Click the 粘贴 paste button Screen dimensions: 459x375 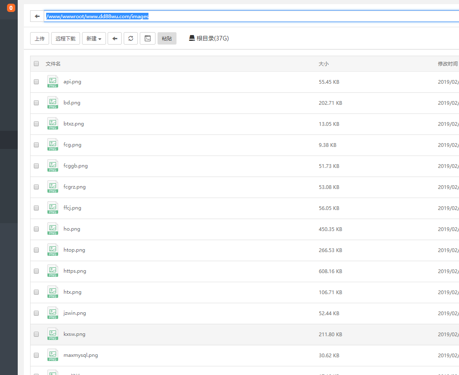click(167, 38)
